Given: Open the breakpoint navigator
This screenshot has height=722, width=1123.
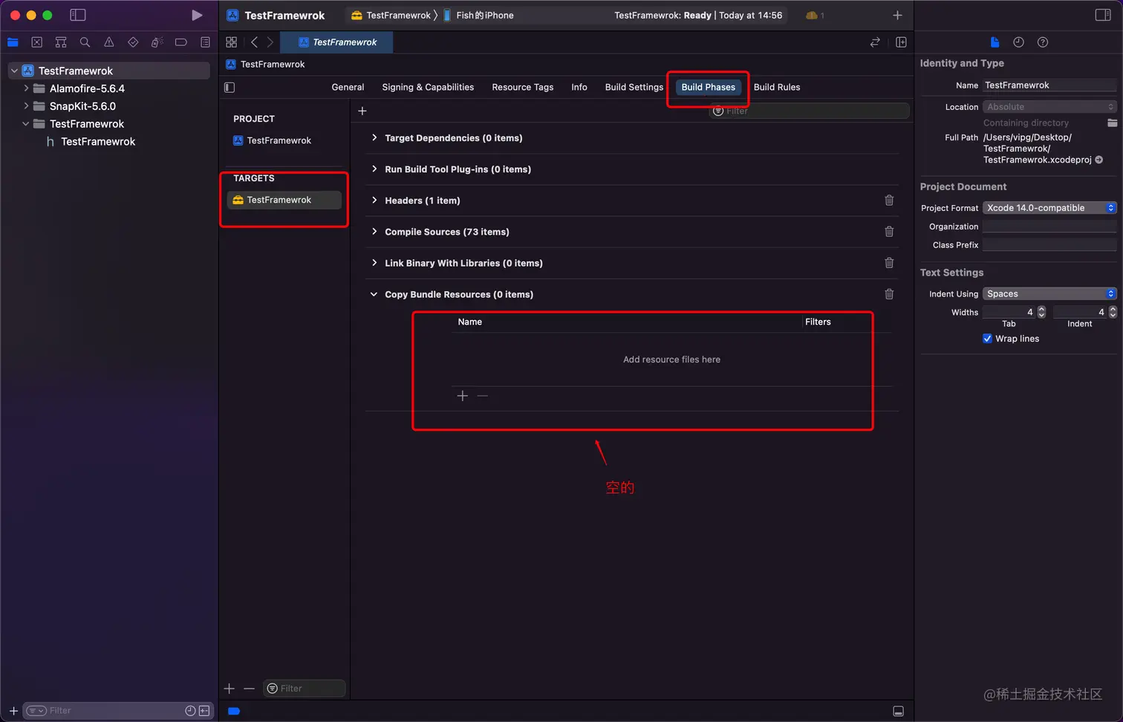Looking at the screenshot, I should (181, 42).
